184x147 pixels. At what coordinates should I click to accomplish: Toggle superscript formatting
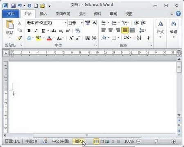[x=68, y=31]
